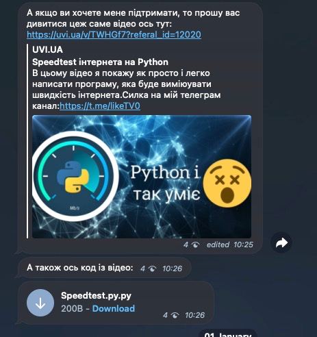
Task: Click the edited 10:25 timestamp
Action: (x=230, y=245)
